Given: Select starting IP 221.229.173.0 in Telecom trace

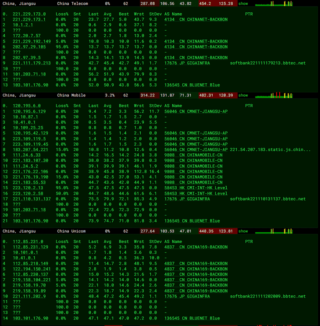Looking at the screenshot, I should point(29,14).
